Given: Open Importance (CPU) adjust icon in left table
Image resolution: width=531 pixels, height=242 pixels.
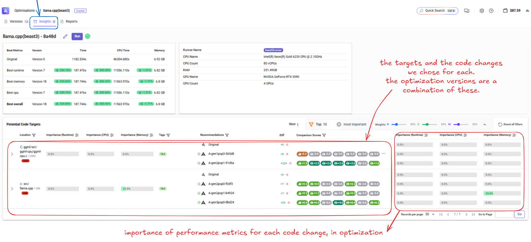Looking at the screenshot, I should pyautogui.click(x=112, y=135).
